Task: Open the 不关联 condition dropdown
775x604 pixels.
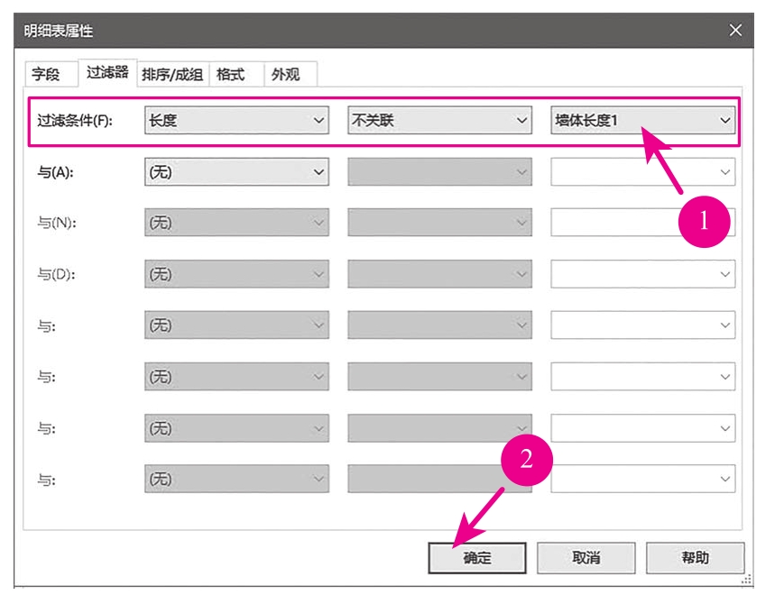Action: point(439,121)
